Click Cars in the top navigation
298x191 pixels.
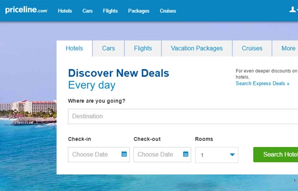(87, 11)
